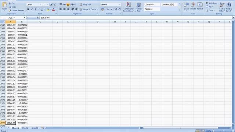The height and width of the screenshot is (132, 235).
Task: Click into the formula bar showing 13625.66
Action: point(135,18)
